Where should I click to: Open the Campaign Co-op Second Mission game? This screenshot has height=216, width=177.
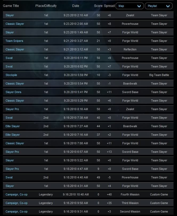pos(16,211)
